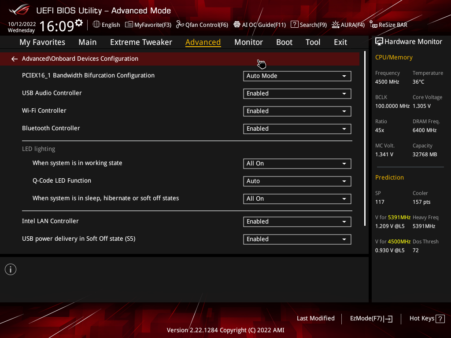
Task: Switch to Monitor tab
Action: 248,42
